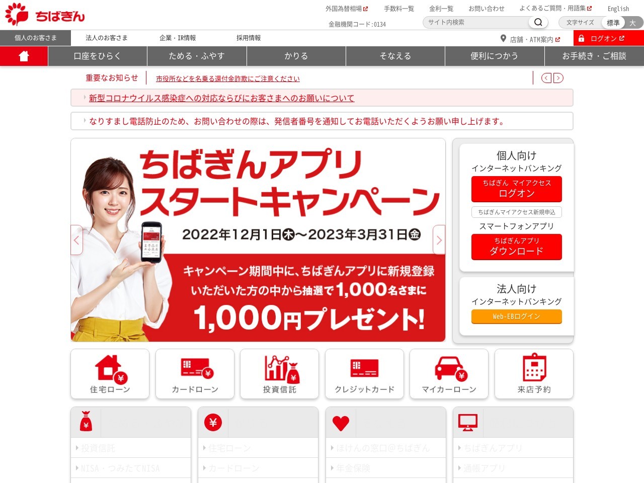Click ちばぎんマイアクセス新規申込 button
This screenshot has width=644, height=483.
click(517, 212)
